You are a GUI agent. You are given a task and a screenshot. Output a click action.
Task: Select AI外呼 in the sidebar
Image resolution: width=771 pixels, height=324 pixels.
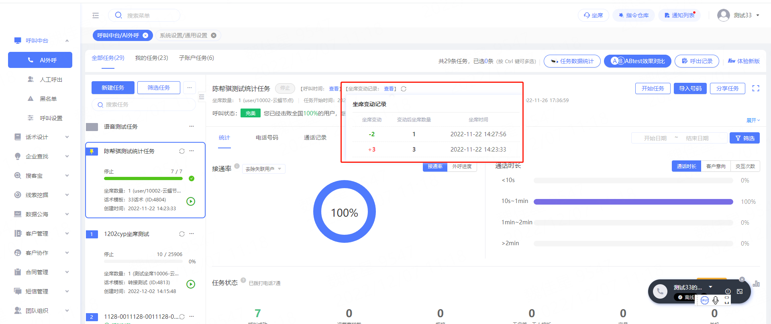point(40,60)
